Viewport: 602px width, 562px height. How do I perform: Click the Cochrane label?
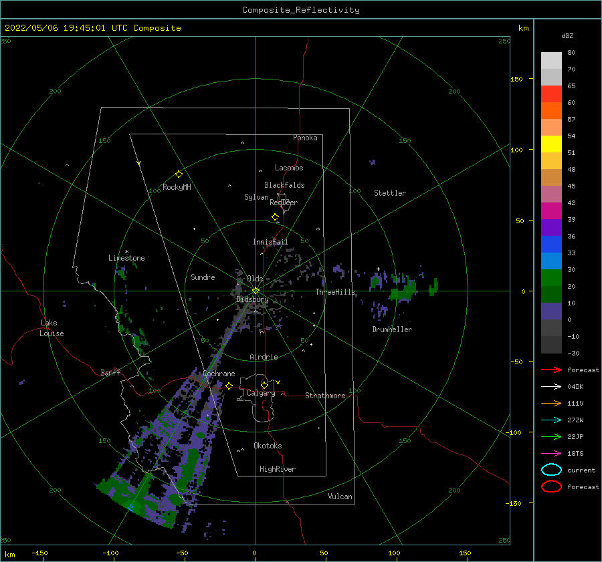tap(219, 374)
